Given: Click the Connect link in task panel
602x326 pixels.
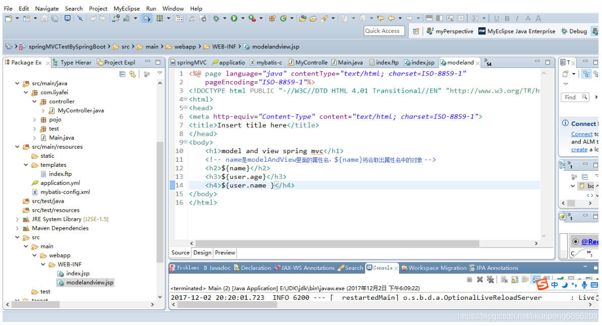Looking at the screenshot, I should point(582,134).
